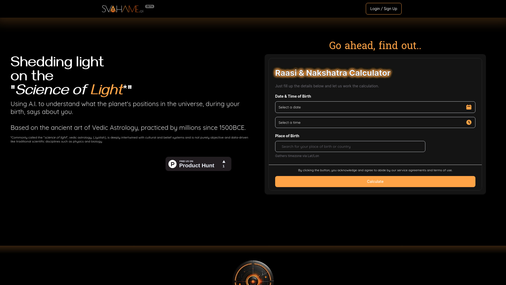Click the Product Hunt upvote arrow icon
This screenshot has width=506, height=285.
[x=224, y=161]
